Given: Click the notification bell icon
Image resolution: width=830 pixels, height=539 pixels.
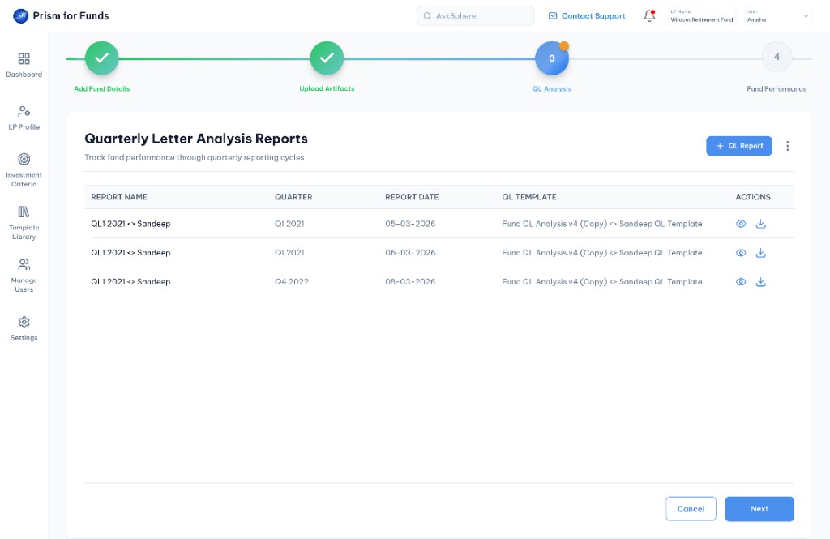Looking at the screenshot, I should tap(649, 16).
